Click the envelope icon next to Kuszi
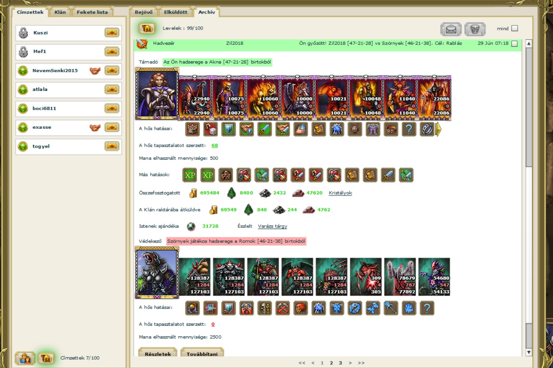Image resolution: width=553 pixels, height=368 pixels. point(112,33)
